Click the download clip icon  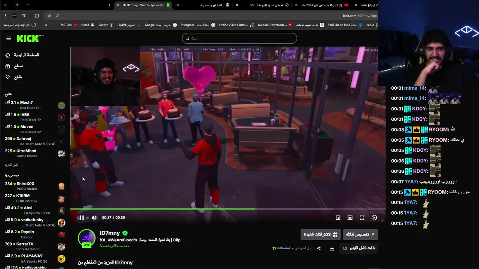point(332,248)
